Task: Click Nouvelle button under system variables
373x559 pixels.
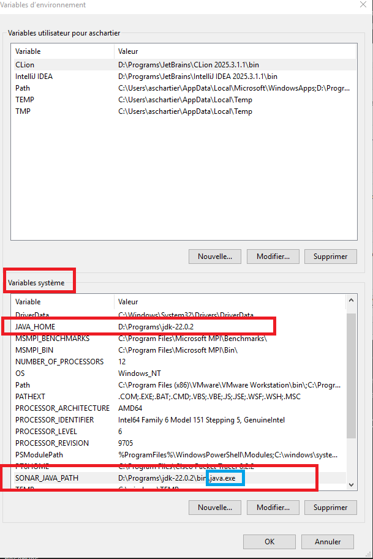Action: 214,508
